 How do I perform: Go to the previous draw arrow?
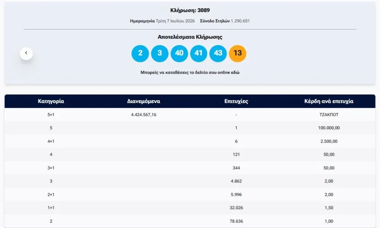pos(26,53)
